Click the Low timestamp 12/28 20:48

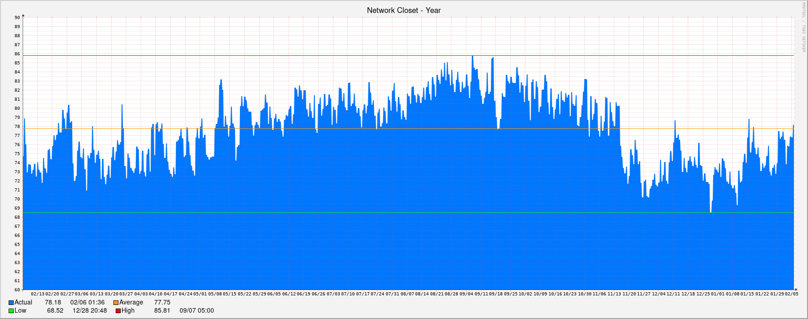[90, 311]
